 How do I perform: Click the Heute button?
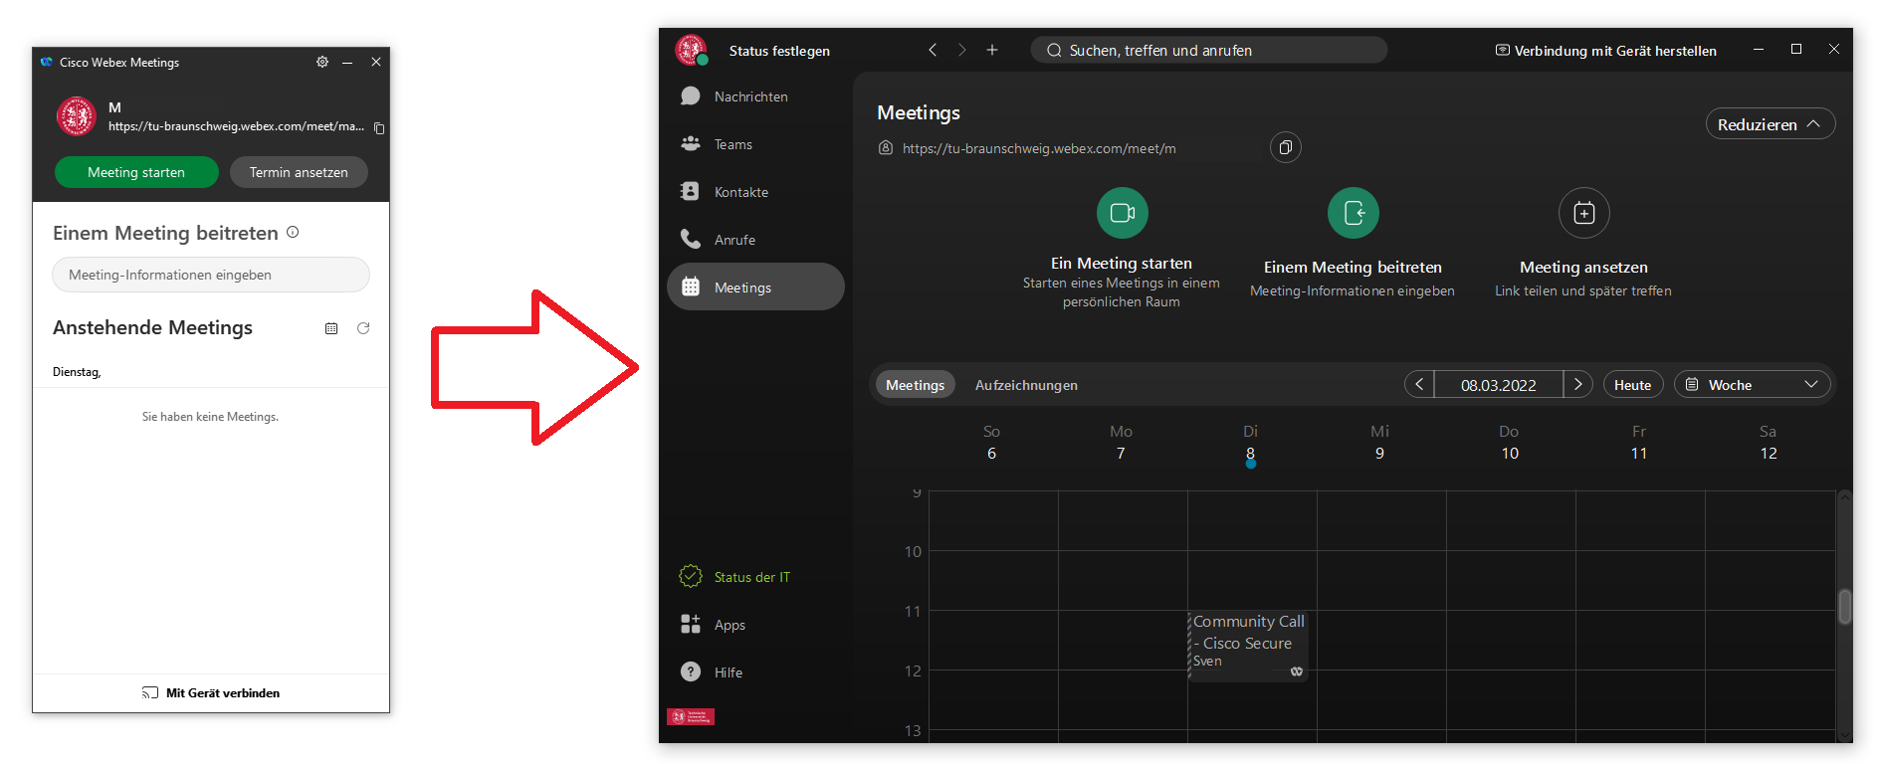pyautogui.click(x=1633, y=384)
